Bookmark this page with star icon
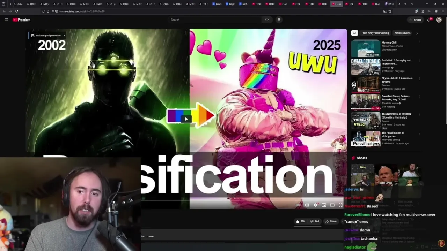Image resolution: width=447 pixels, height=251 pixels. pyautogui.click(x=390, y=11)
